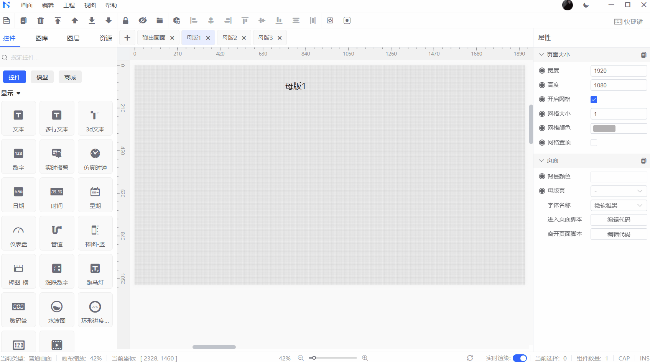Open the 工程 menu

pyautogui.click(x=69, y=5)
